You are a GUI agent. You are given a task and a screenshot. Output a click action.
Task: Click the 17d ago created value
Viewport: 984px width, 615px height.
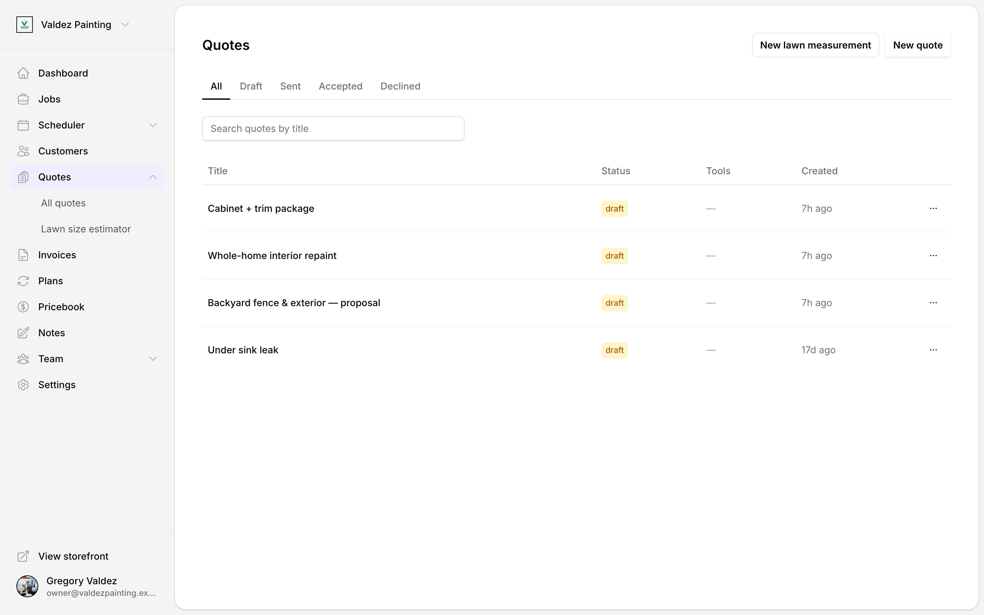tap(818, 350)
